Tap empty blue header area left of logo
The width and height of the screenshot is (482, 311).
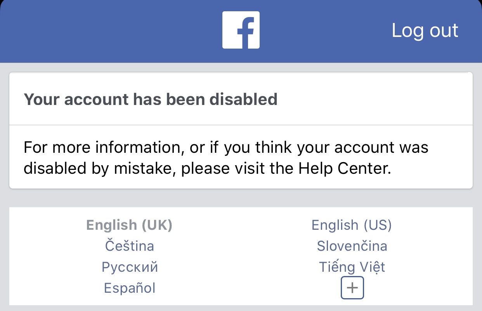(109, 30)
